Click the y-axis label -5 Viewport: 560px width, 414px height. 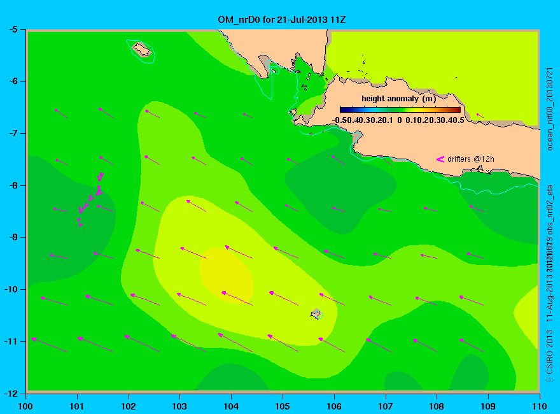click(13, 29)
